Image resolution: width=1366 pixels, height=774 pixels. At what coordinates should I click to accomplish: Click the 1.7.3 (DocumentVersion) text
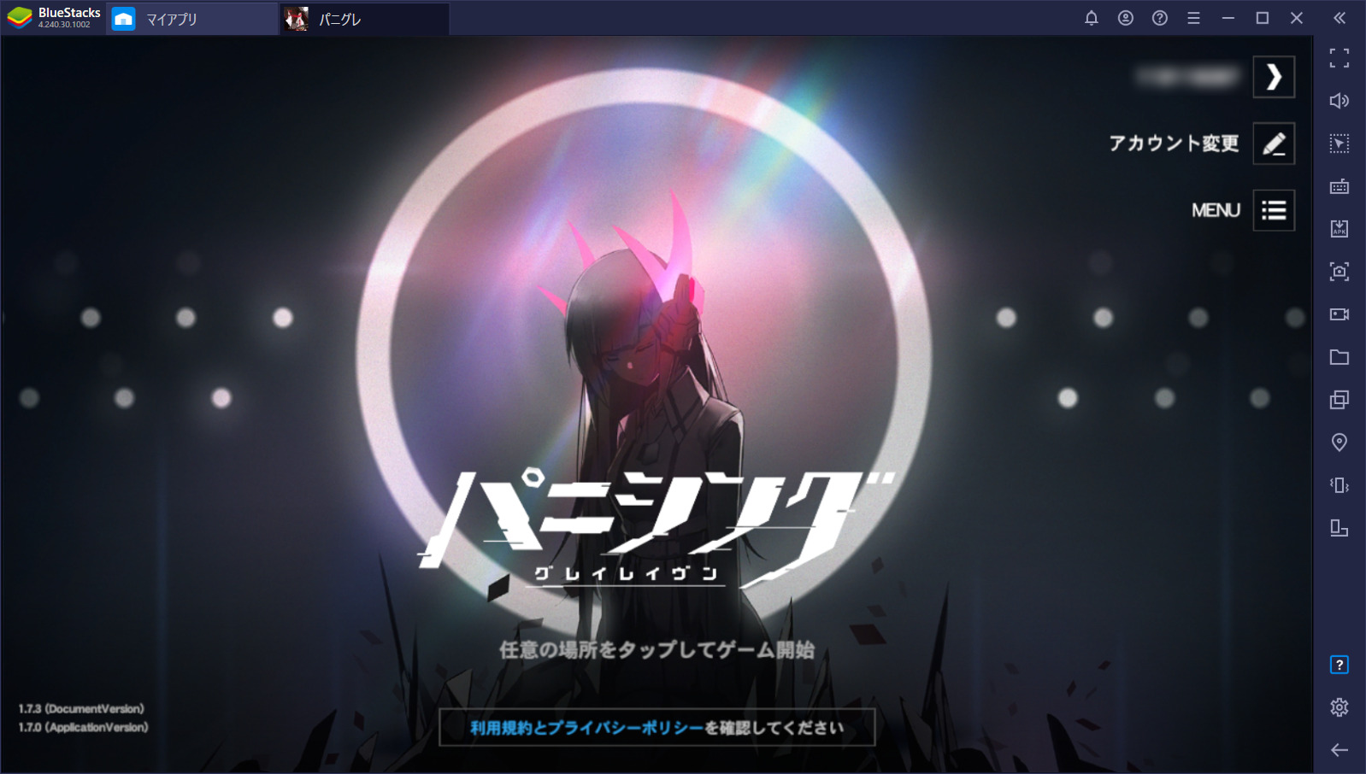pyautogui.click(x=81, y=709)
